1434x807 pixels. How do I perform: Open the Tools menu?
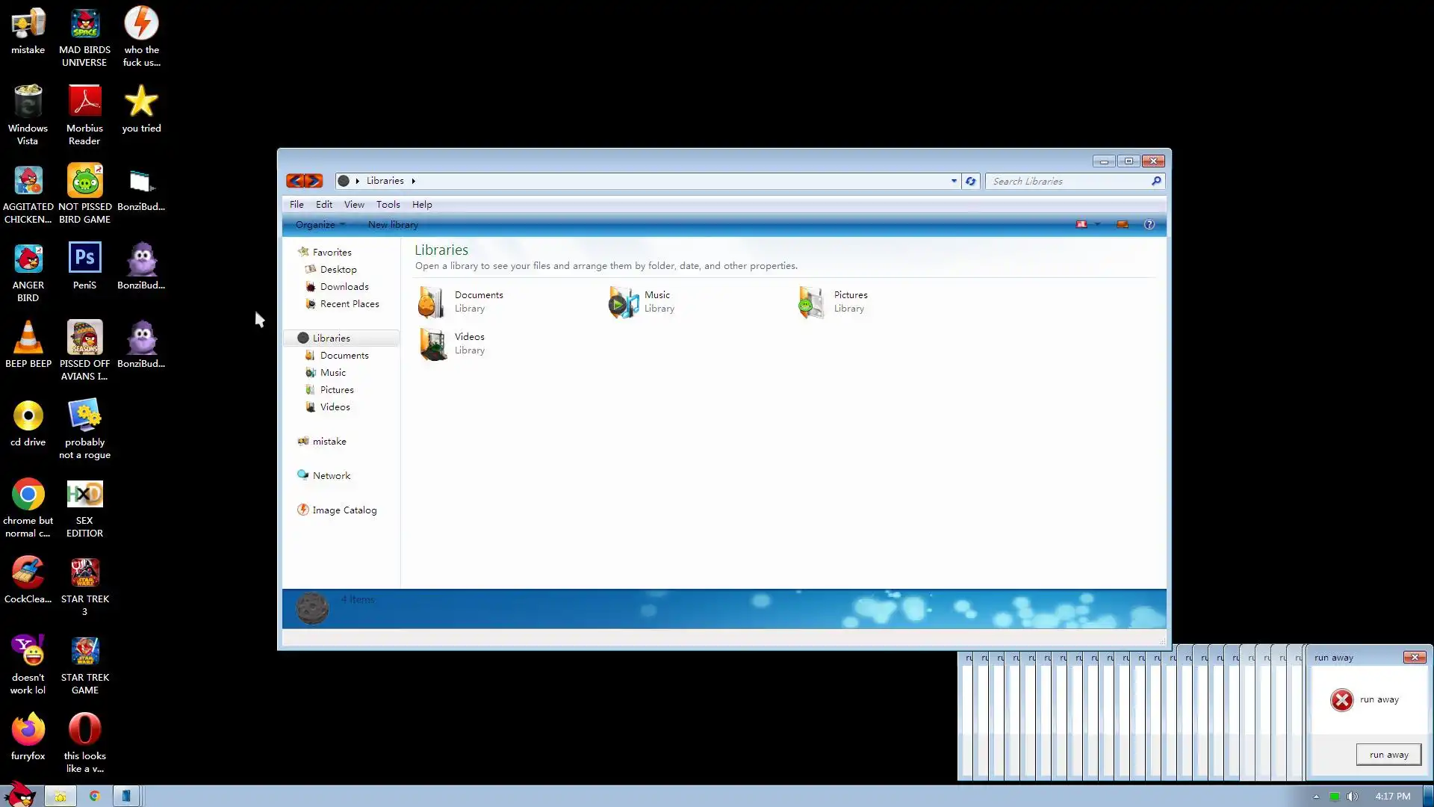pyautogui.click(x=388, y=204)
